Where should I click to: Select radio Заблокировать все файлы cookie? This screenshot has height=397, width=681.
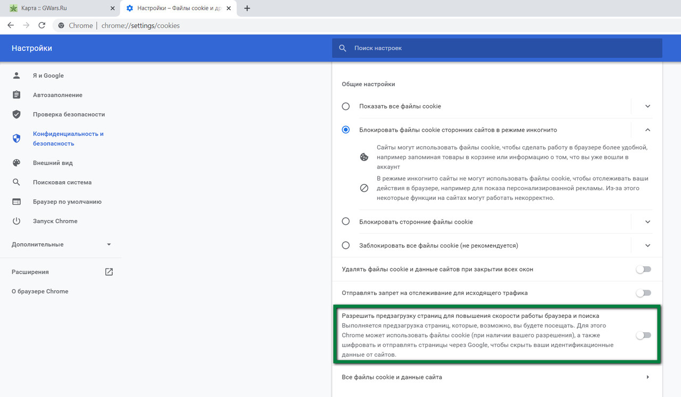click(346, 246)
